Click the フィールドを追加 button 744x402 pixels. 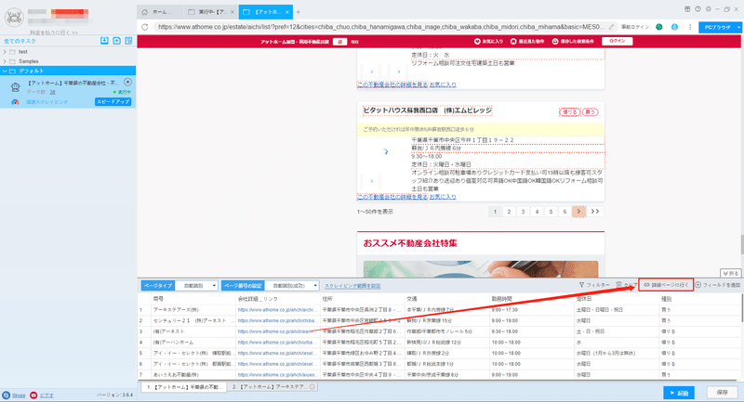(x=718, y=285)
